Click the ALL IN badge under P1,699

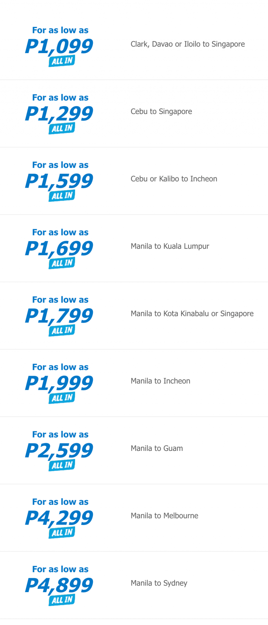(62, 263)
